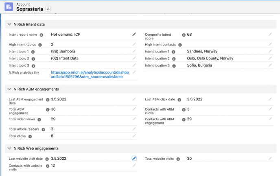Select the composite intent score value 68
The image size is (280, 176).
pyautogui.click(x=189, y=35)
